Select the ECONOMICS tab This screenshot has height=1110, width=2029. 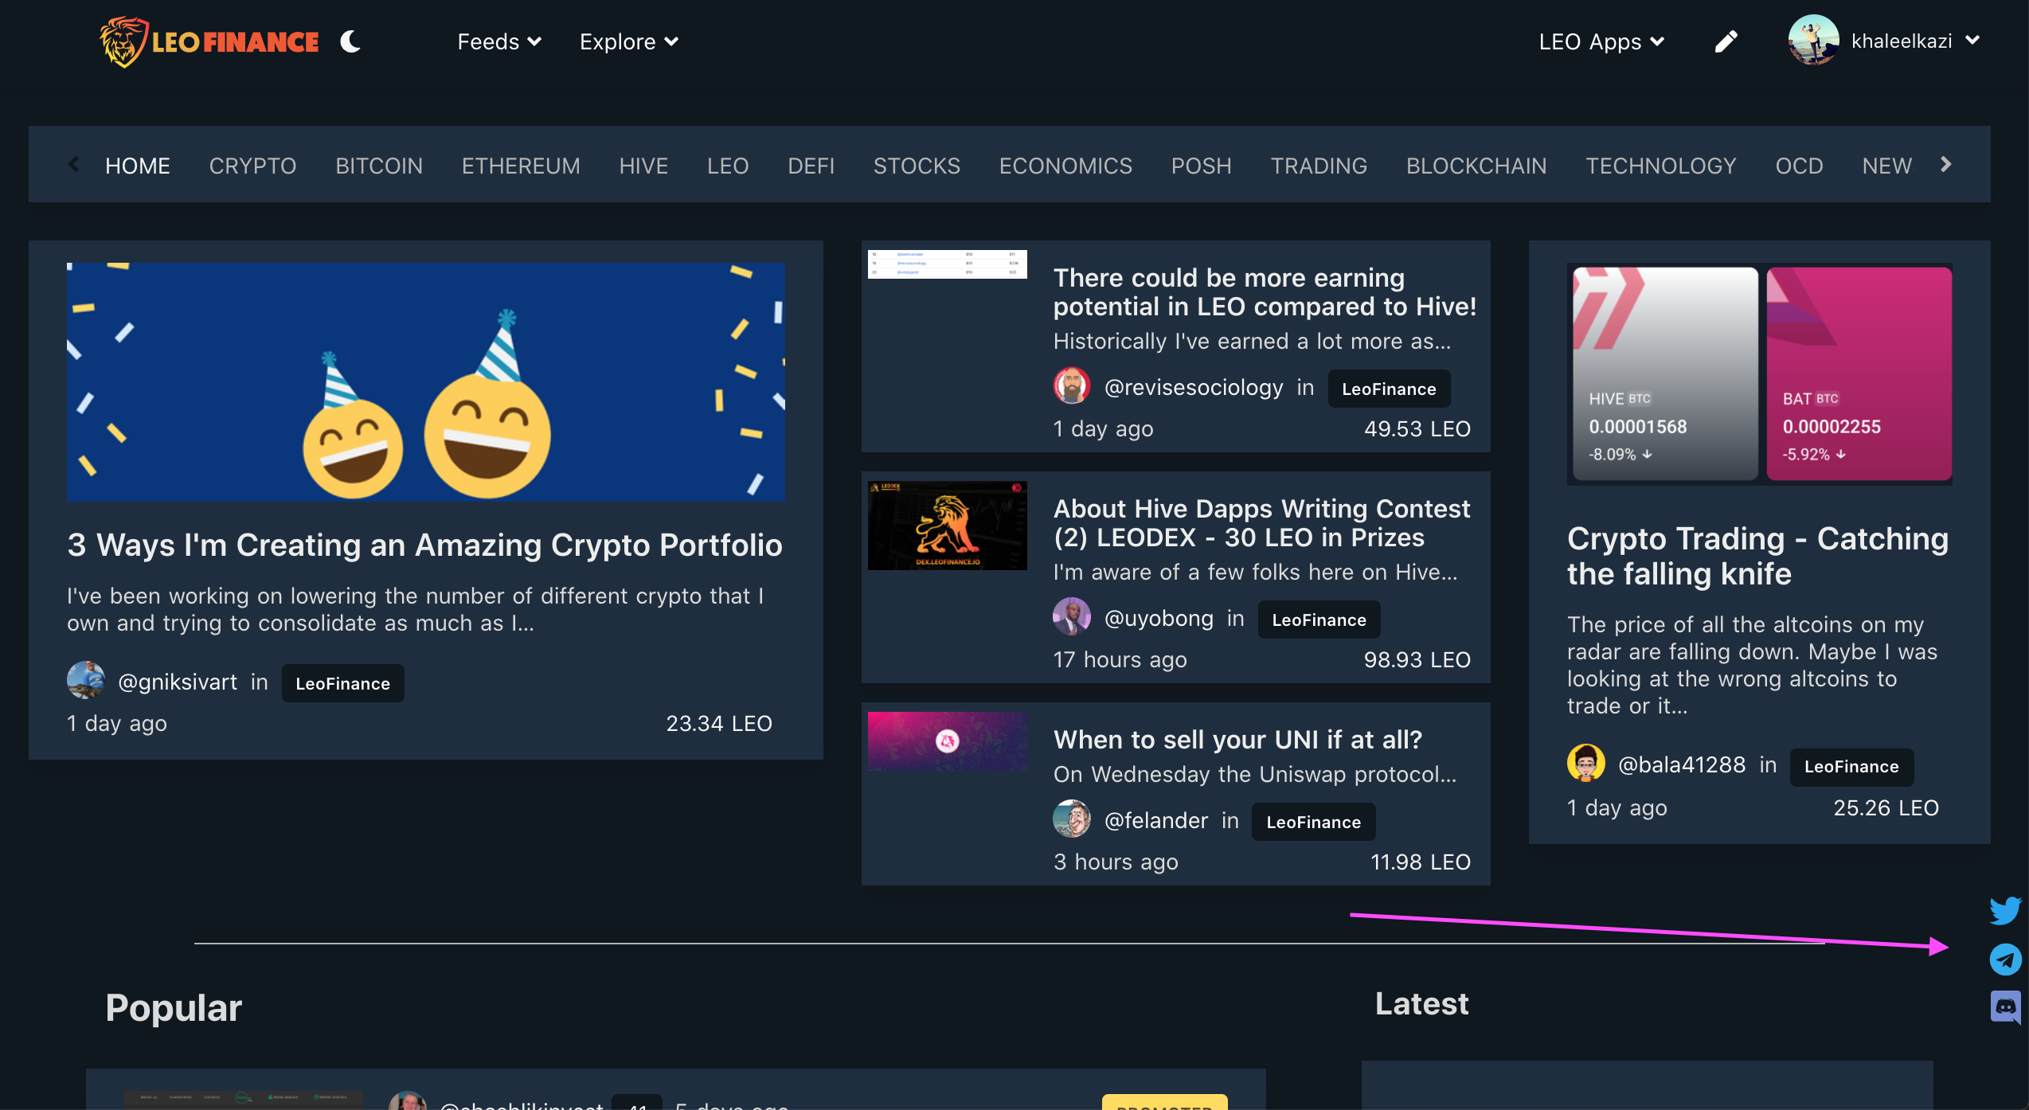click(x=1065, y=166)
